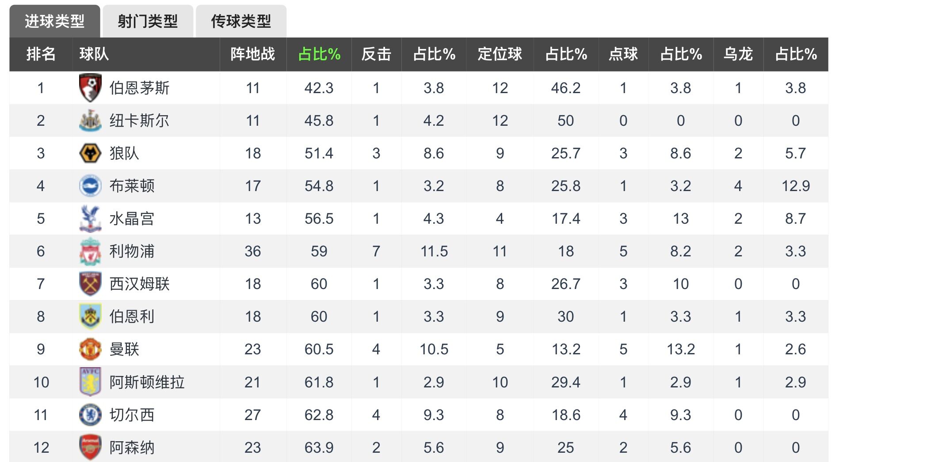946x462 pixels.
Task: Click the Manchester United (曼联) crest
Action: click(x=90, y=349)
